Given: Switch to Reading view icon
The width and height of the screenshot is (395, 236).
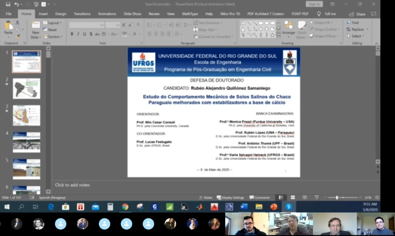Looking at the screenshot, I should tap(305, 198).
